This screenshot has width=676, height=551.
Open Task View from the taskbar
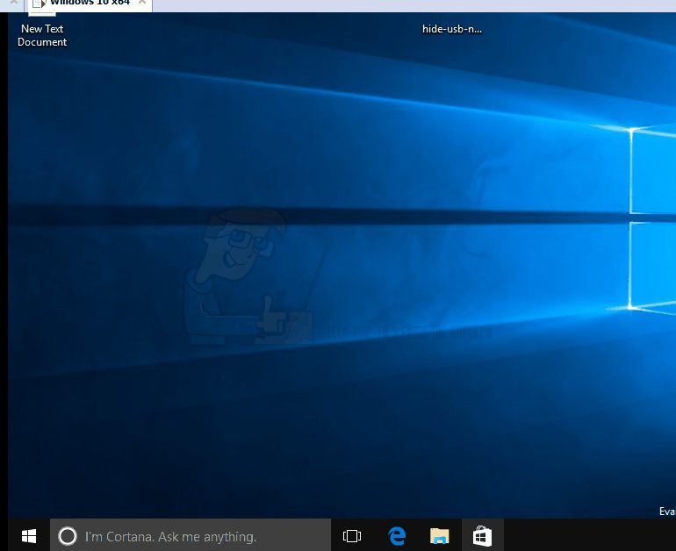click(x=352, y=535)
